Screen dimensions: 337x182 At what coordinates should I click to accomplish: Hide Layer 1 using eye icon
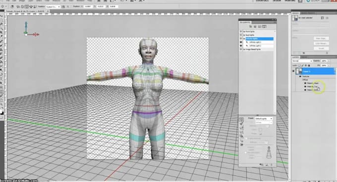[x=293, y=71]
